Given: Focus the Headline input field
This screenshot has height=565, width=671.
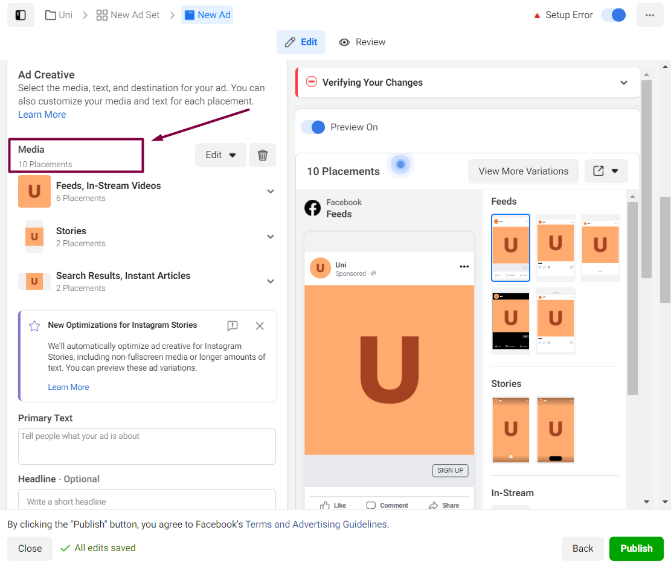Looking at the screenshot, I should point(147,499).
